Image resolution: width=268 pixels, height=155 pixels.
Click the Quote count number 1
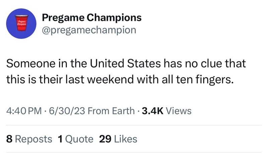coord(60,139)
